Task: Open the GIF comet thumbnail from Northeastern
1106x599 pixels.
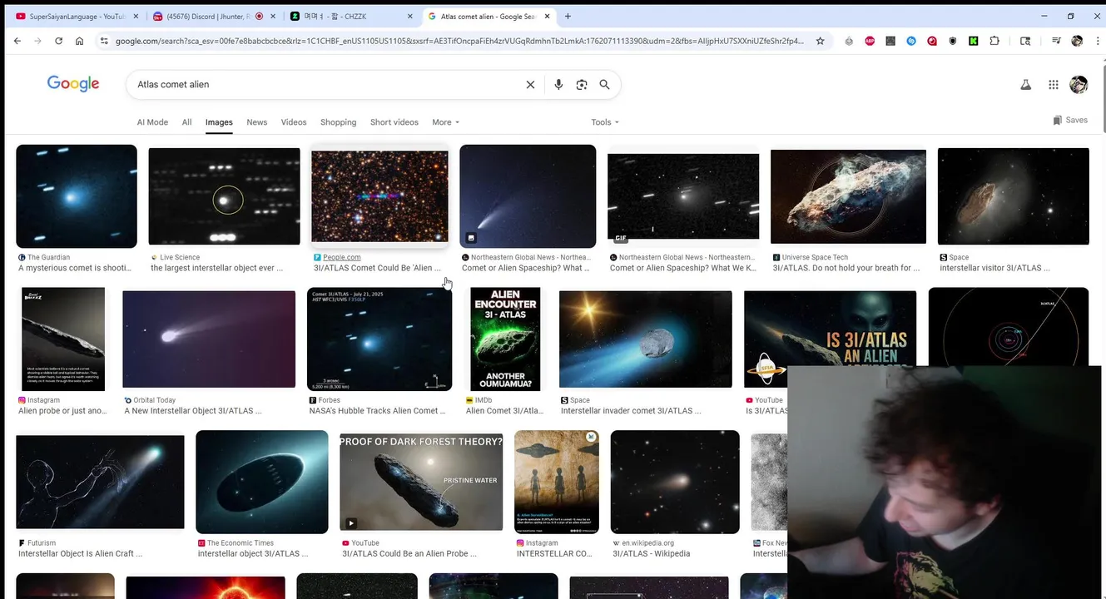Action: point(683,196)
